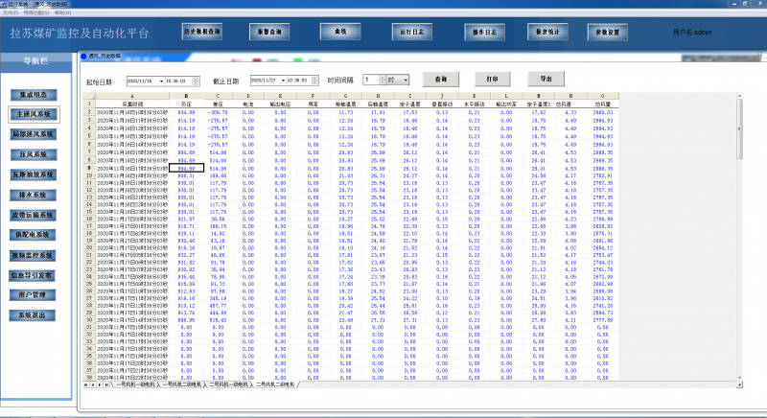Click the 曲线 top button
This screenshot has width=767, height=418.
click(x=340, y=32)
